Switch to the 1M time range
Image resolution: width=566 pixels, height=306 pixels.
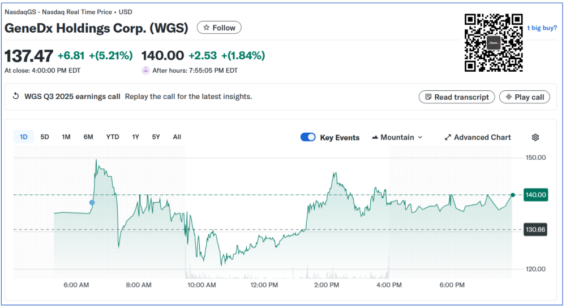66,137
